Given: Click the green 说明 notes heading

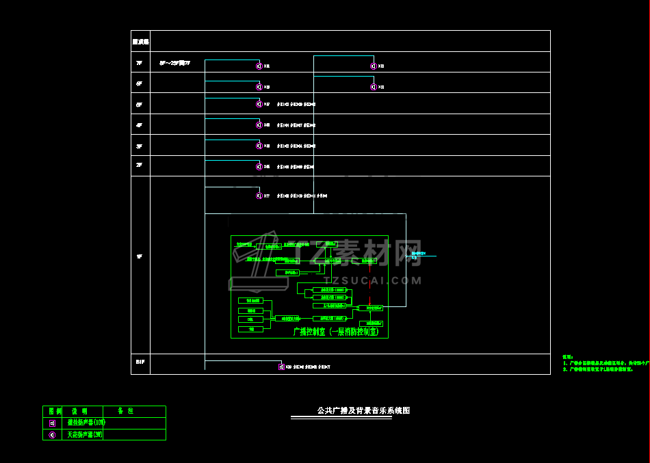Looking at the screenshot, I should point(567,357).
